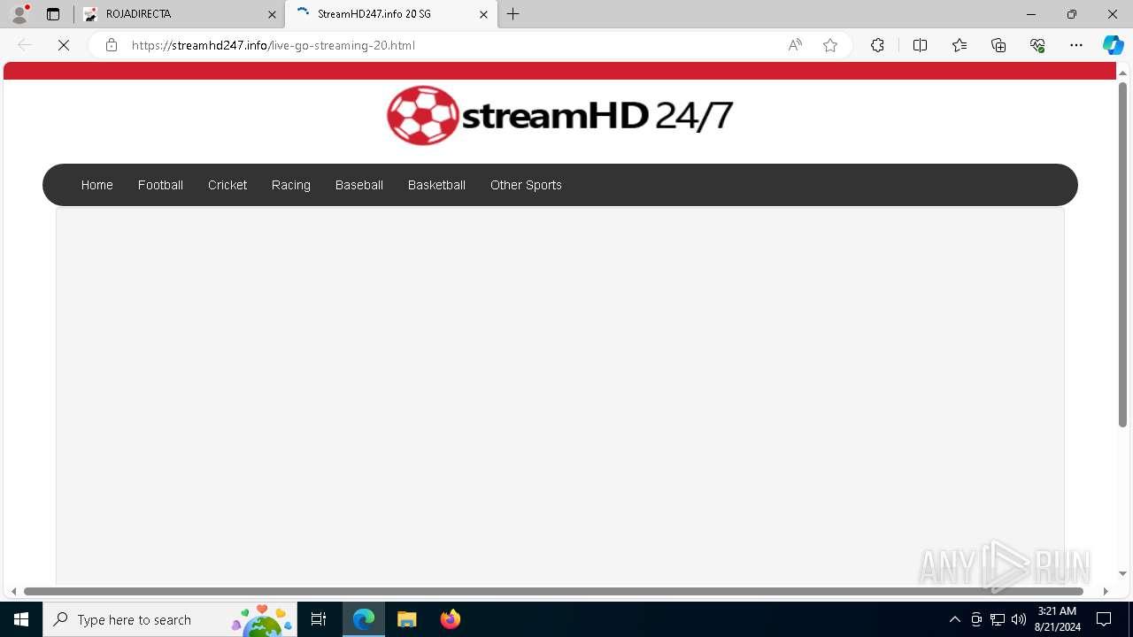Open Browser essentials
Viewport: 1133px width, 637px height.
click(x=1037, y=45)
